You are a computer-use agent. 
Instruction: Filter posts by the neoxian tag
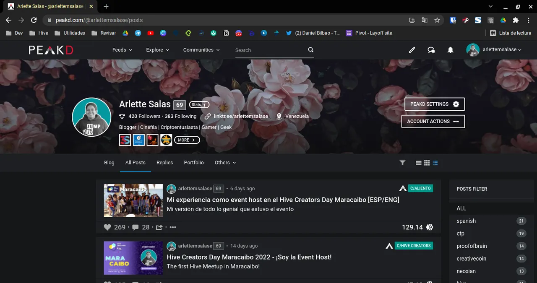(466, 271)
